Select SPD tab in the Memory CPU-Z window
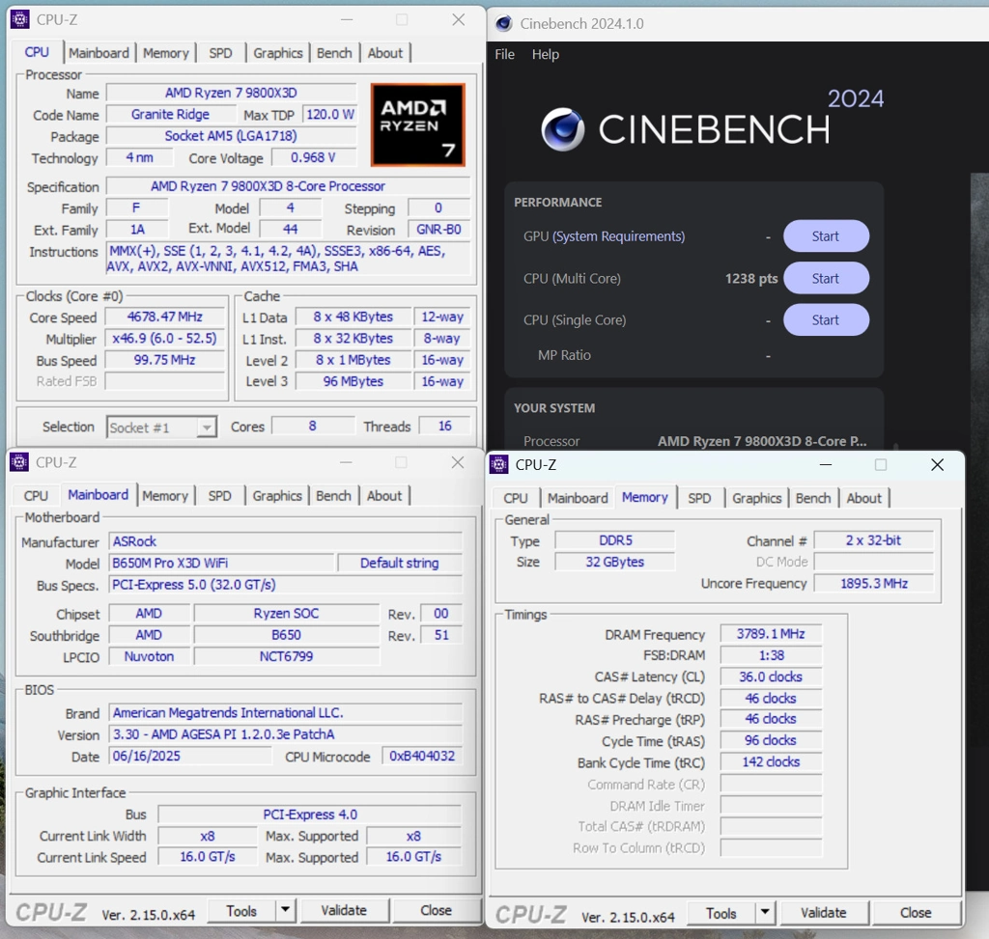 coord(699,498)
